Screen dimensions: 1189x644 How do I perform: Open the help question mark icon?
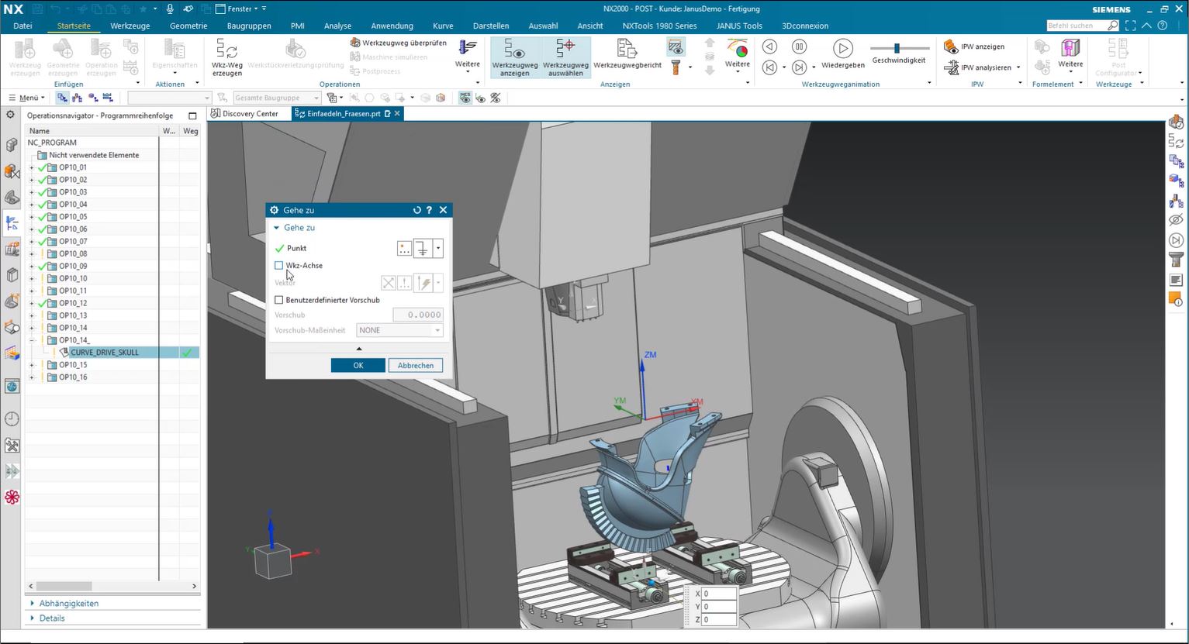click(1163, 26)
